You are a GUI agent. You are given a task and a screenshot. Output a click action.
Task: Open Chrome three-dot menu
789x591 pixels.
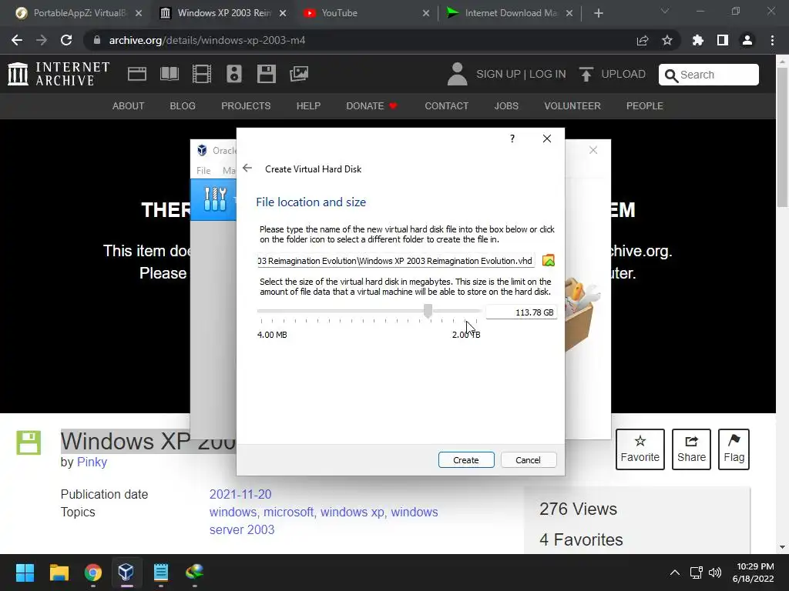[772, 40]
